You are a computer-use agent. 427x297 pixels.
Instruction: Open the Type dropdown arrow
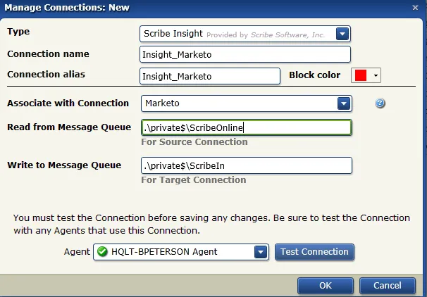pos(342,34)
